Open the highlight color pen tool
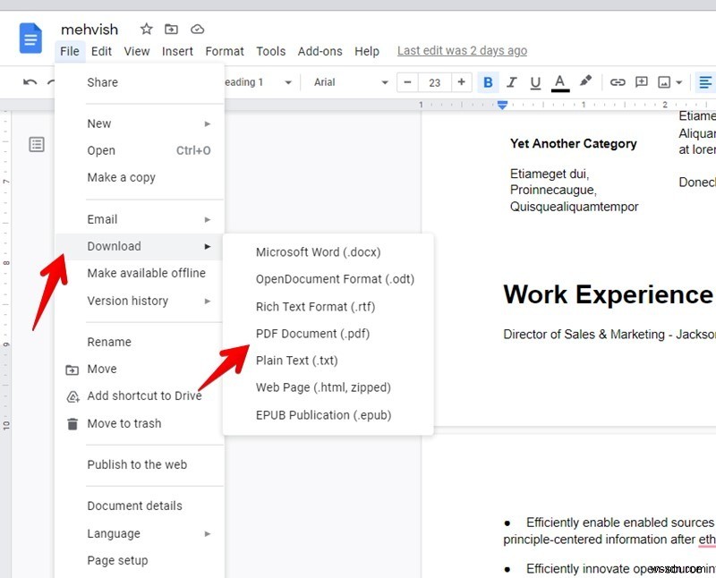 (585, 81)
